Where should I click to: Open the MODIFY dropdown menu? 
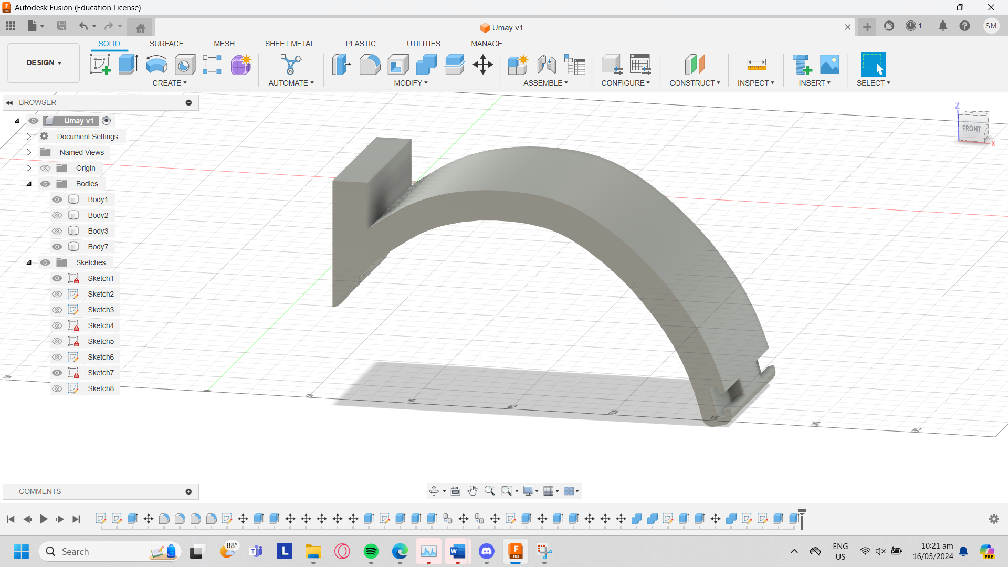(411, 83)
